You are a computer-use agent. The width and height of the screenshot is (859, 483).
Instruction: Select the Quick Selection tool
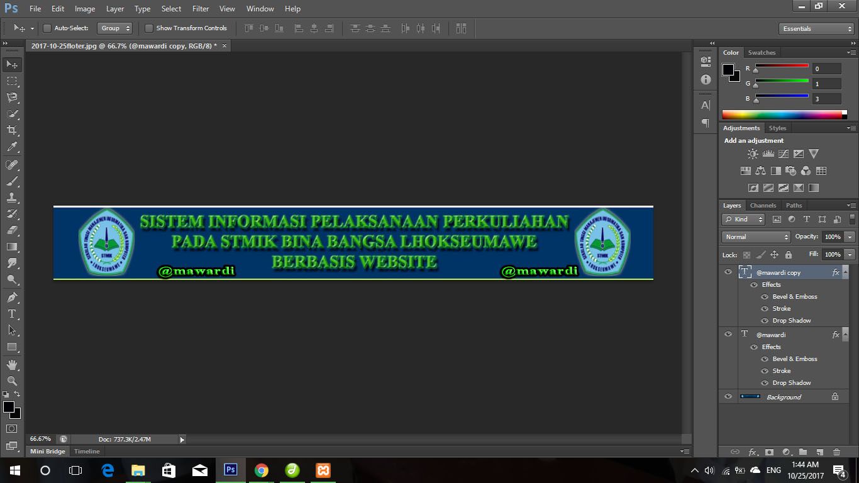point(12,114)
